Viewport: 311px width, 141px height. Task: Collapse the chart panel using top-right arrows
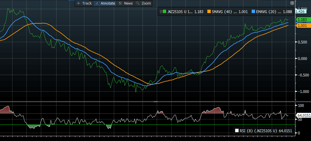(292, 3)
